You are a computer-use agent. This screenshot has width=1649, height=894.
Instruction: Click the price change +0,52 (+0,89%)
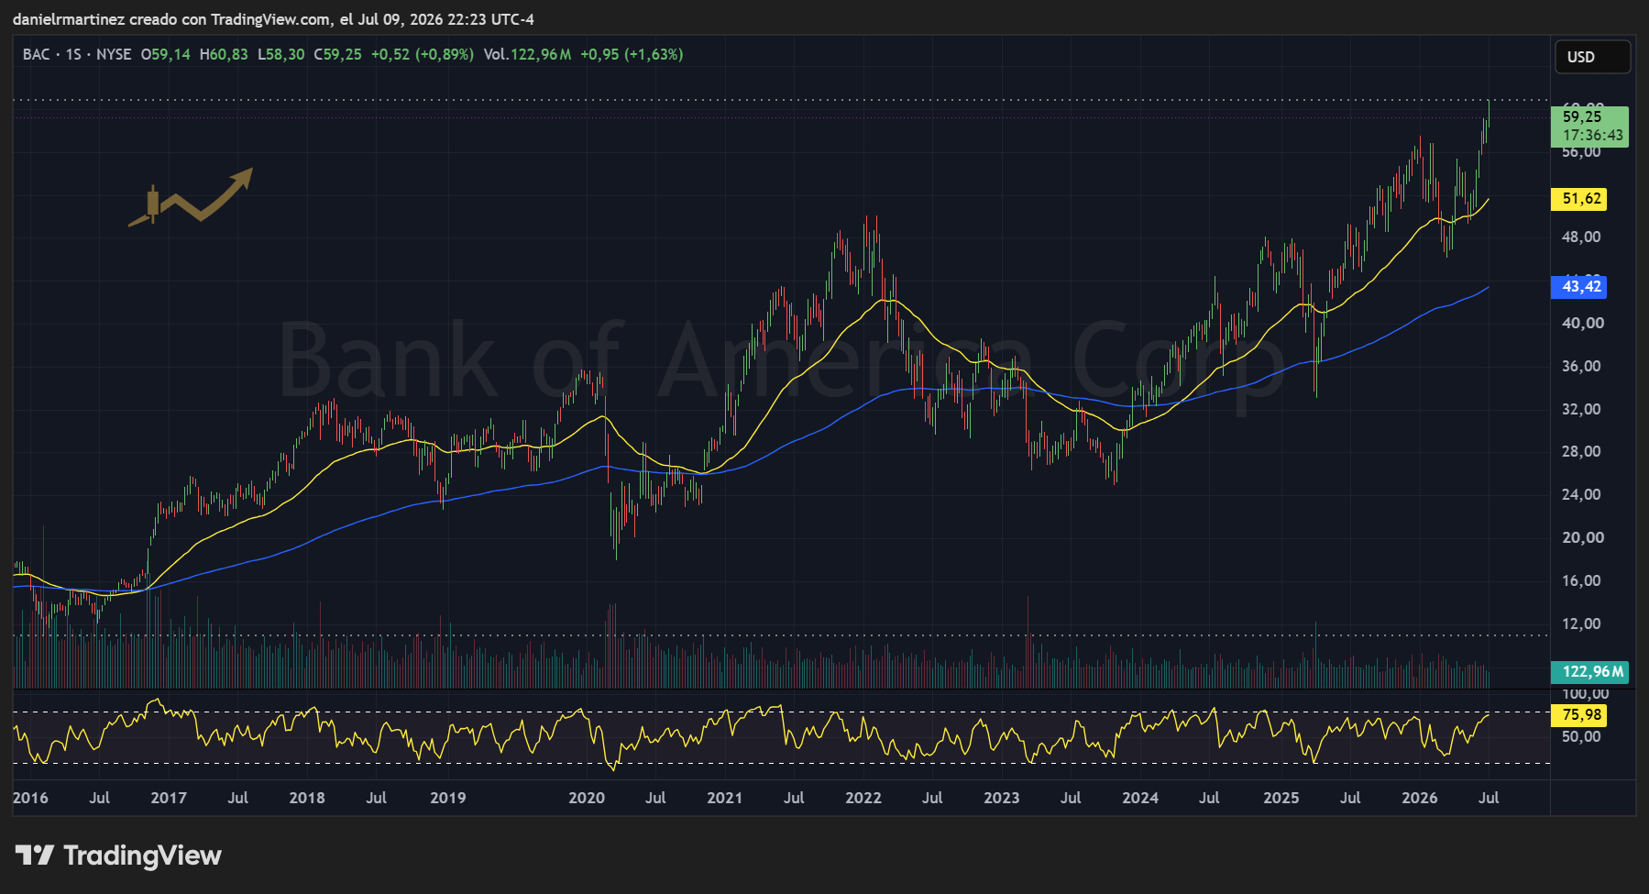pos(423,54)
